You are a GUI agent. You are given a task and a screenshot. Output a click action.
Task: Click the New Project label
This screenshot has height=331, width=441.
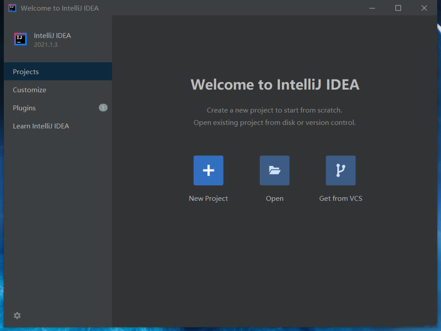click(209, 199)
